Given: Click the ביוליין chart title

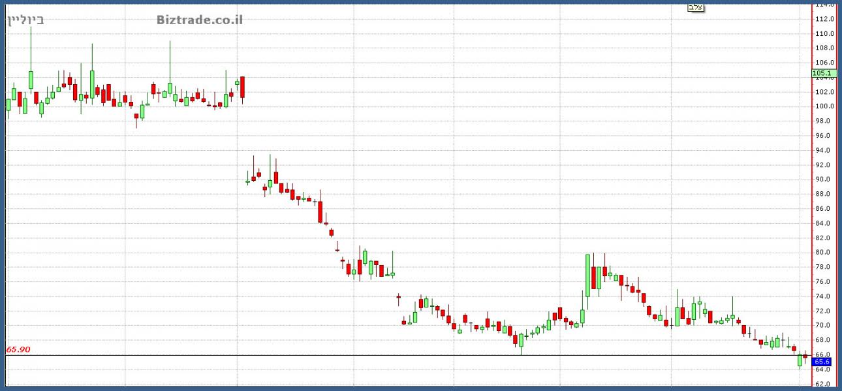Looking at the screenshot, I should [x=25, y=20].
